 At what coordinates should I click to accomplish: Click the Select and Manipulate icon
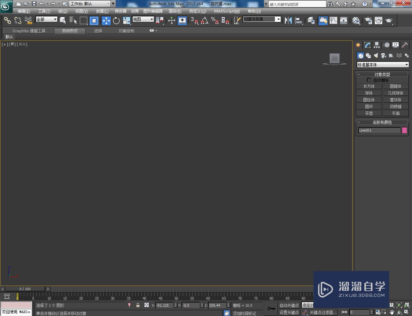(172, 21)
